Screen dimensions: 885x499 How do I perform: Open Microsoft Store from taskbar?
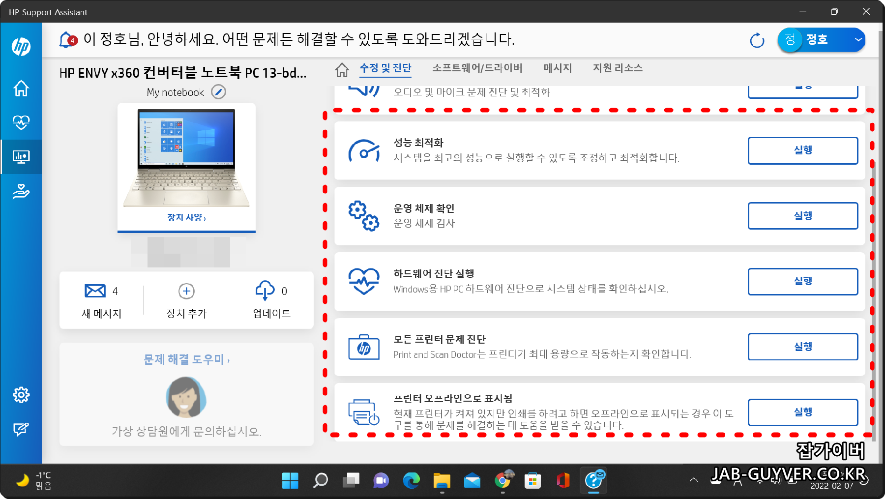532,480
